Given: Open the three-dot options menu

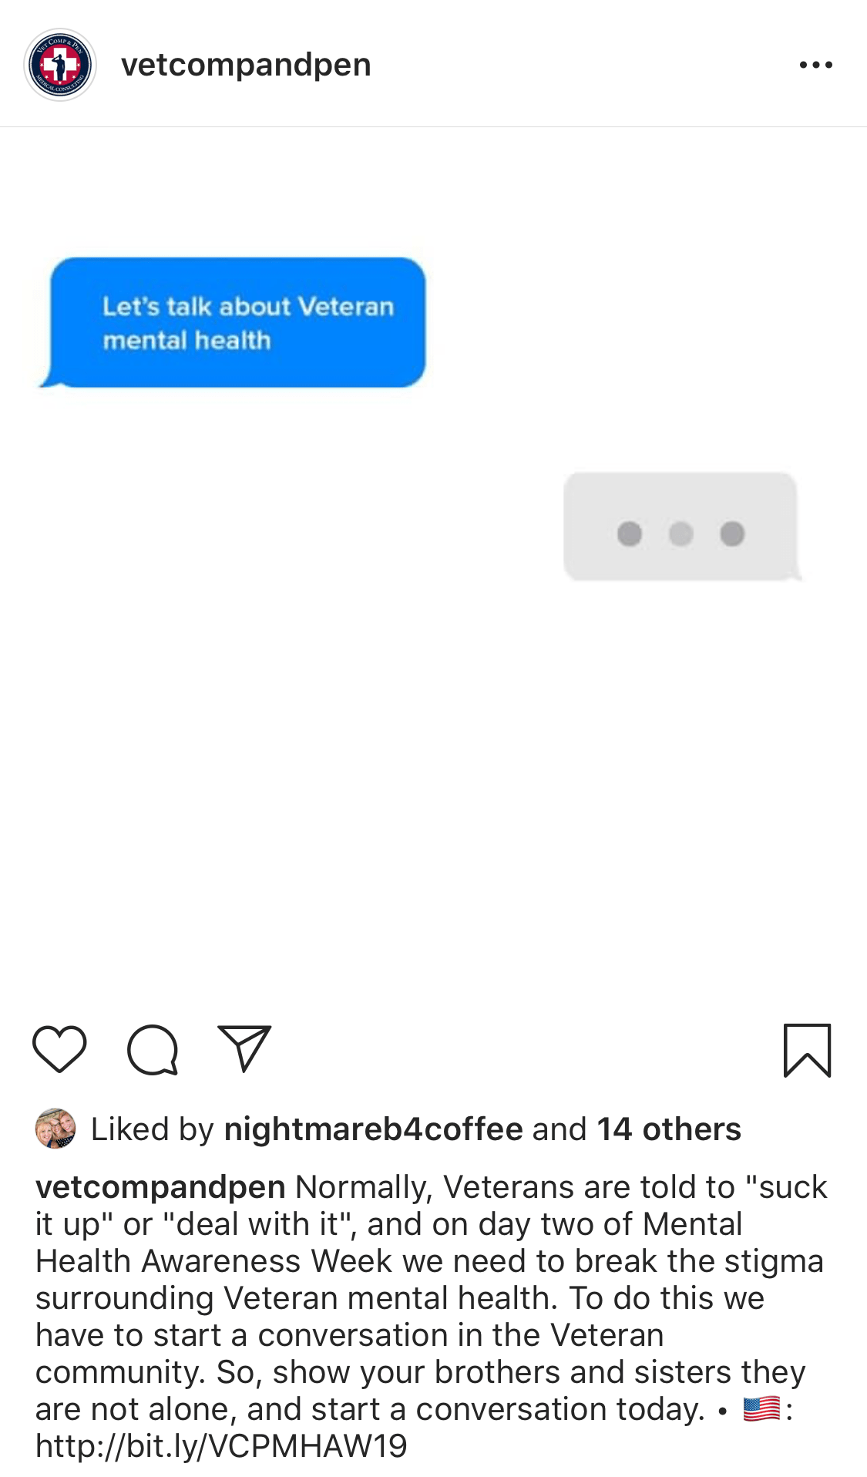Looking at the screenshot, I should (816, 65).
